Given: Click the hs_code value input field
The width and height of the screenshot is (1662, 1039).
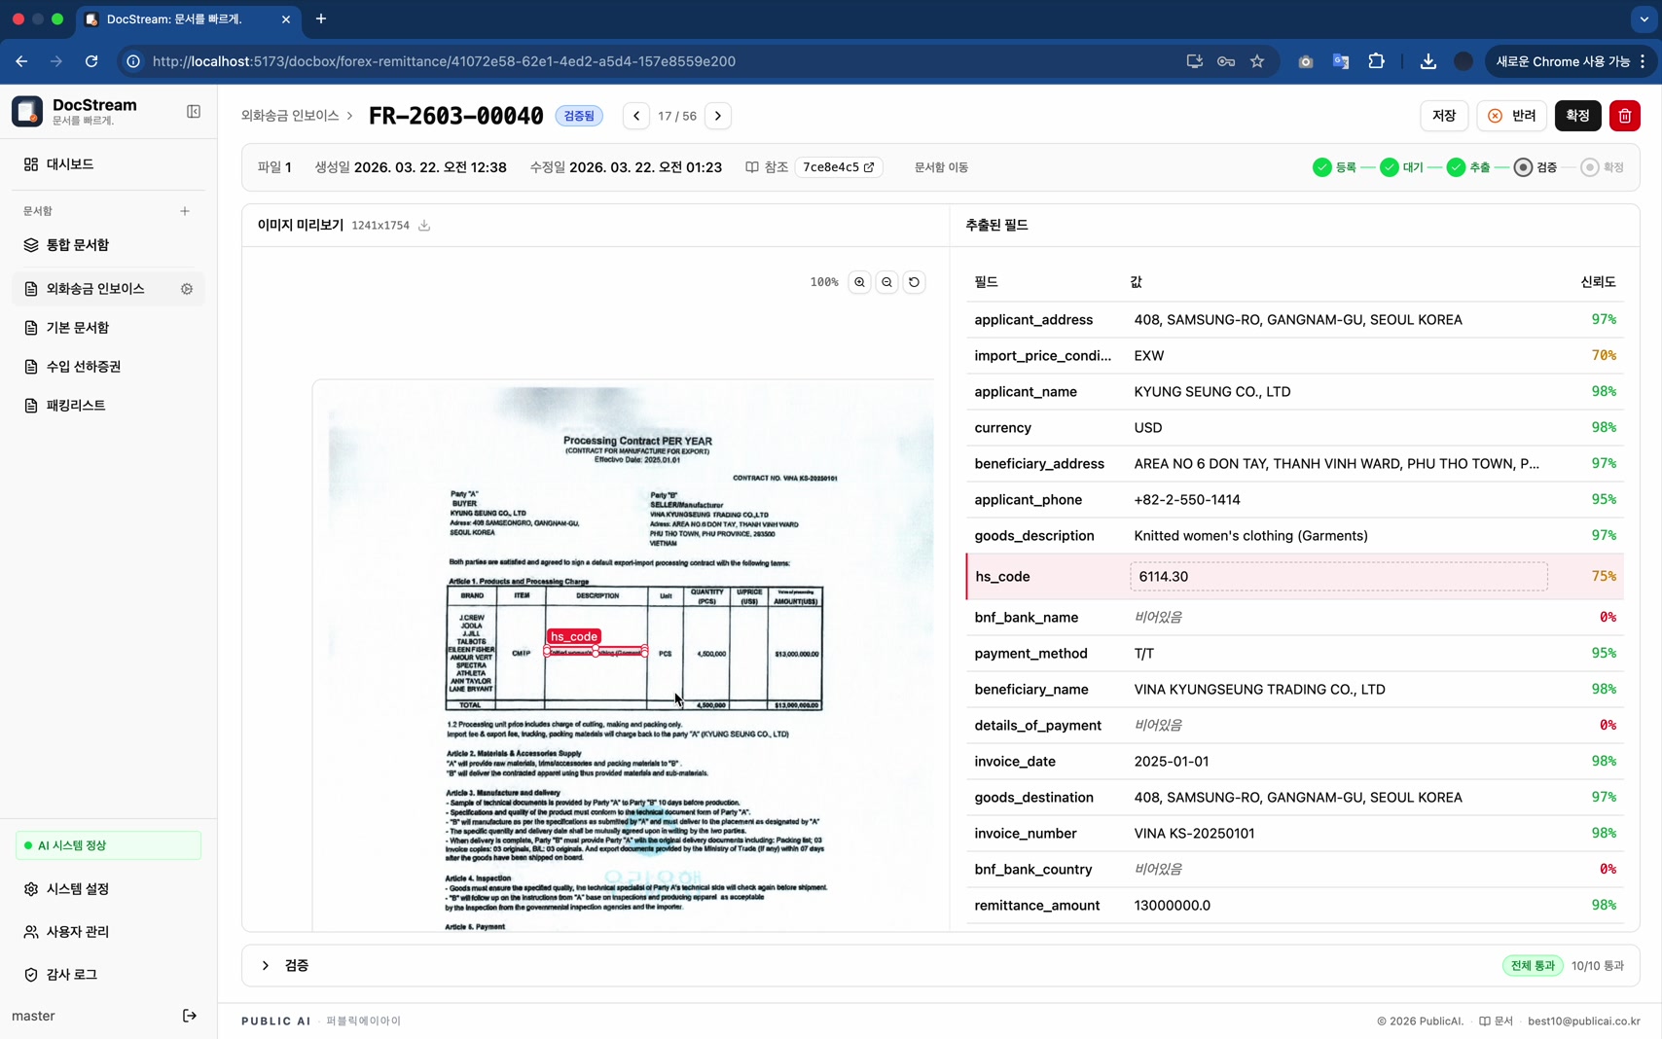Looking at the screenshot, I should coord(1338,577).
